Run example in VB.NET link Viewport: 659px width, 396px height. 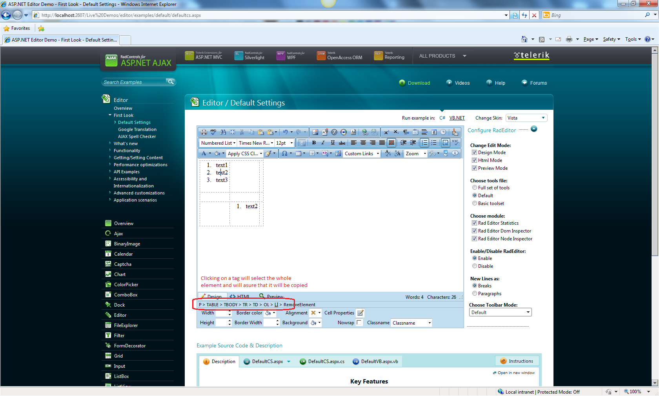click(x=457, y=118)
